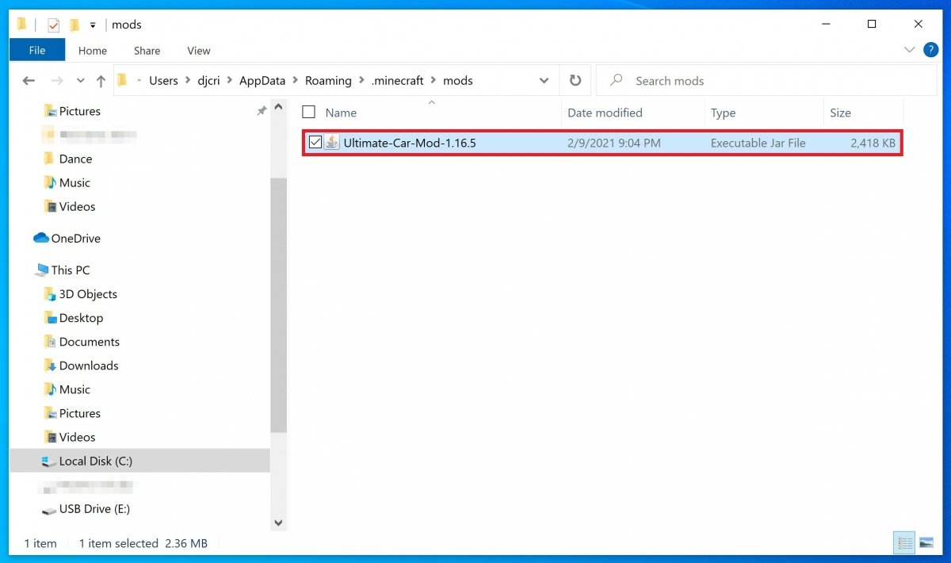The width and height of the screenshot is (951, 563).
Task: Open the Dance folder in sidebar
Action: pos(76,159)
